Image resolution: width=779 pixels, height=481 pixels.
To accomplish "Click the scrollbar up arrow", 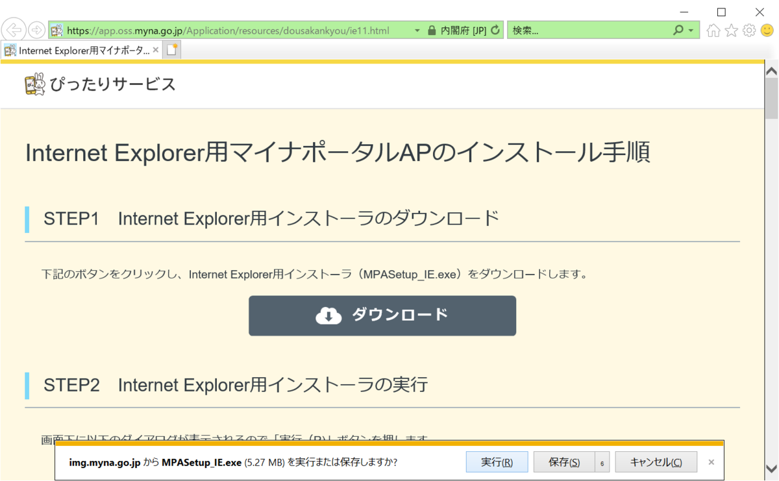I will click(771, 70).
